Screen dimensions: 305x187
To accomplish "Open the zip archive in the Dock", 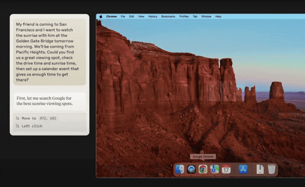I will [x=260, y=169].
